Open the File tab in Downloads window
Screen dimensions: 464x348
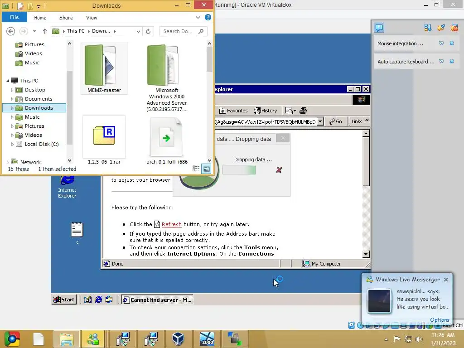[x=14, y=17]
